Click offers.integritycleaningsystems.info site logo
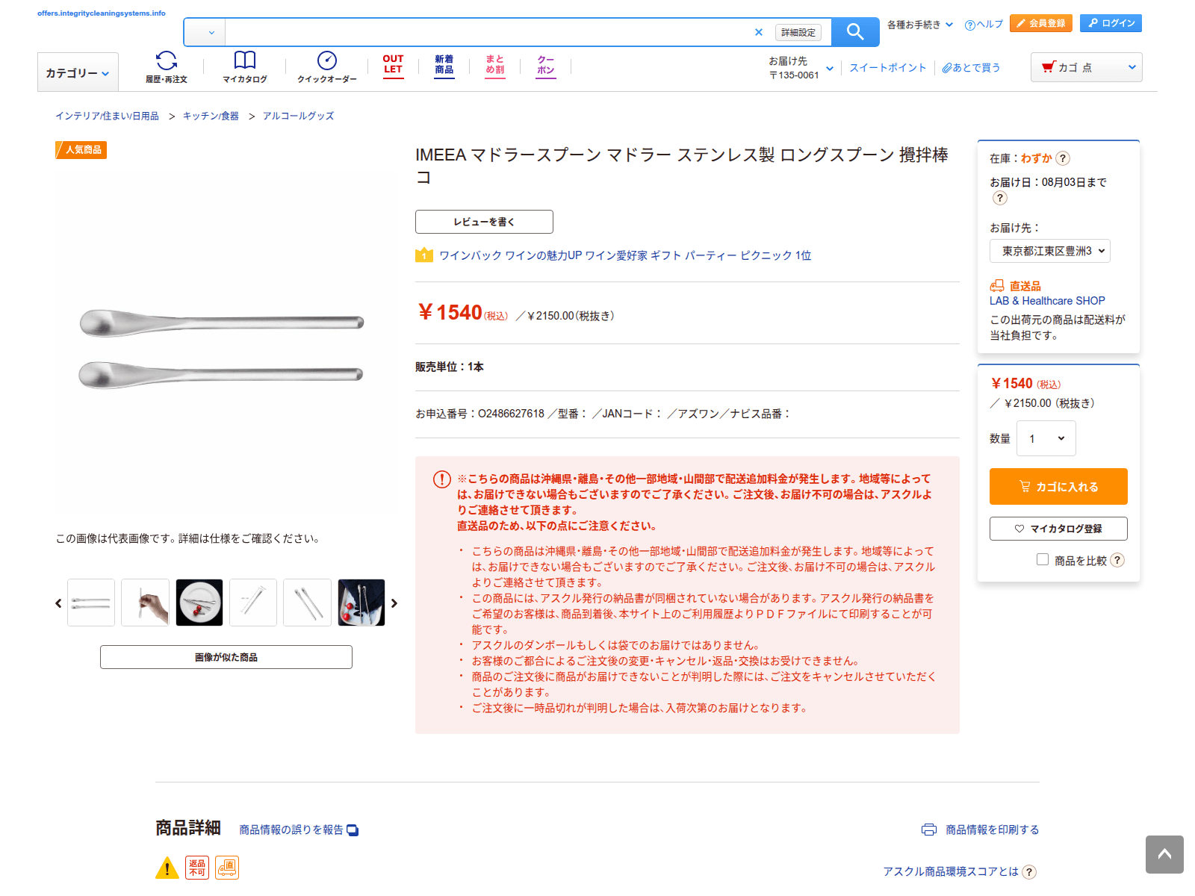Viewport: 1195px width, 896px height. [102, 13]
